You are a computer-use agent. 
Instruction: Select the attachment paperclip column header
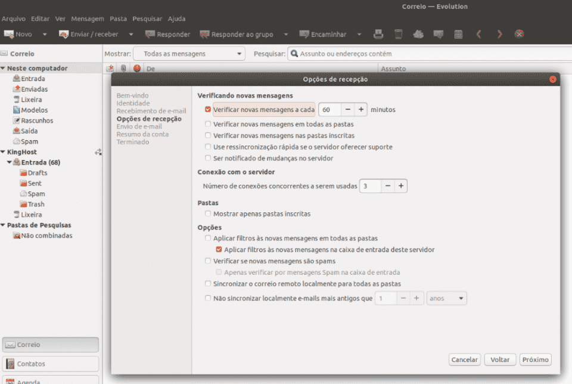(124, 68)
